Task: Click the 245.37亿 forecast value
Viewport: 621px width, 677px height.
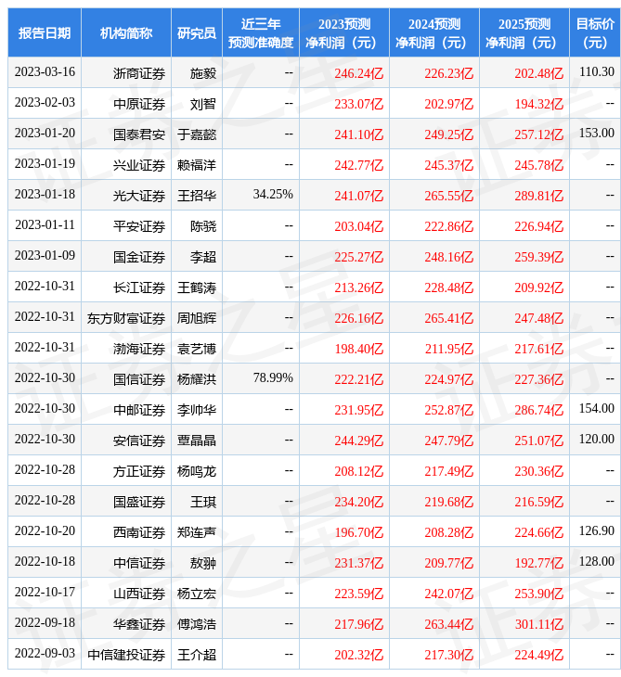Action: [448, 165]
